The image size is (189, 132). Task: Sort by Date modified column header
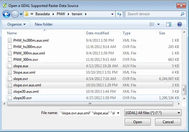click(97, 33)
